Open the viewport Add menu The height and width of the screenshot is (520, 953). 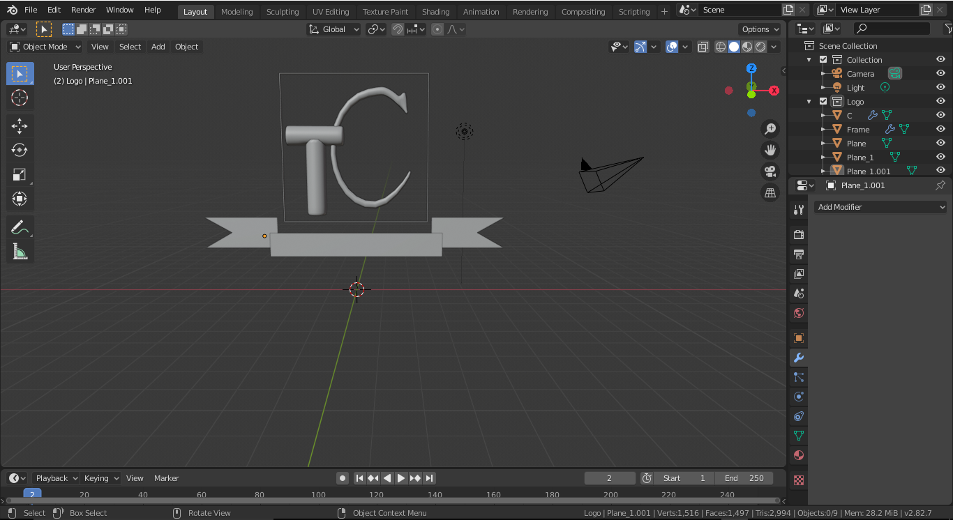(x=158, y=47)
